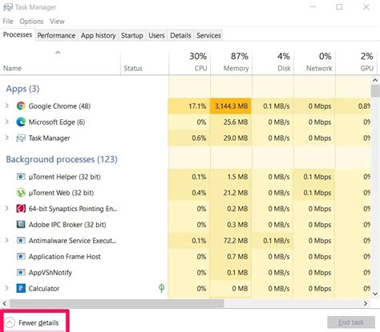380x332 pixels.
Task: Switch to the Users tab
Action: [156, 35]
